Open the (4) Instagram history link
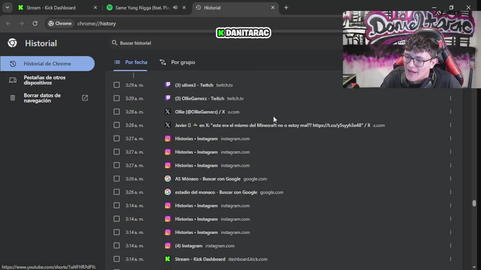This screenshot has width=481, height=270. 189,246
